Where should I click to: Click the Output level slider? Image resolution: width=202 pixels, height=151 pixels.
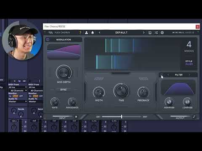pos(180,116)
